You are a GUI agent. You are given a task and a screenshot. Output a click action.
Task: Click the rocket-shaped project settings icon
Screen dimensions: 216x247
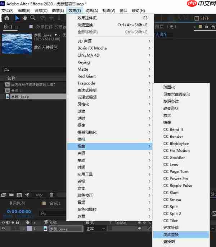point(27,195)
